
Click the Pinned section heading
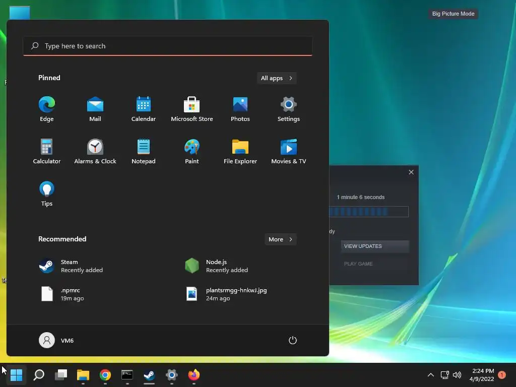pyautogui.click(x=49, y=78)
